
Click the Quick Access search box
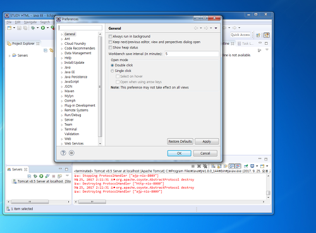pos(240,35)
